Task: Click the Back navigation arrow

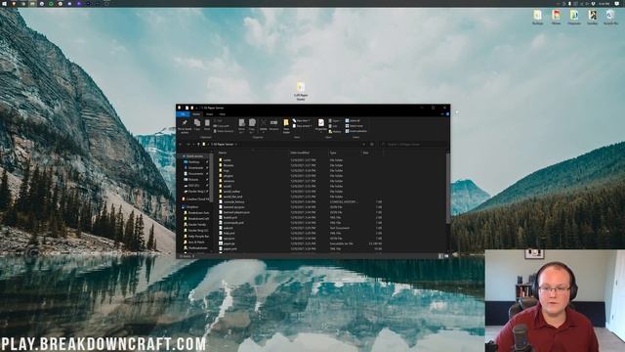Action: click(181, 144)
